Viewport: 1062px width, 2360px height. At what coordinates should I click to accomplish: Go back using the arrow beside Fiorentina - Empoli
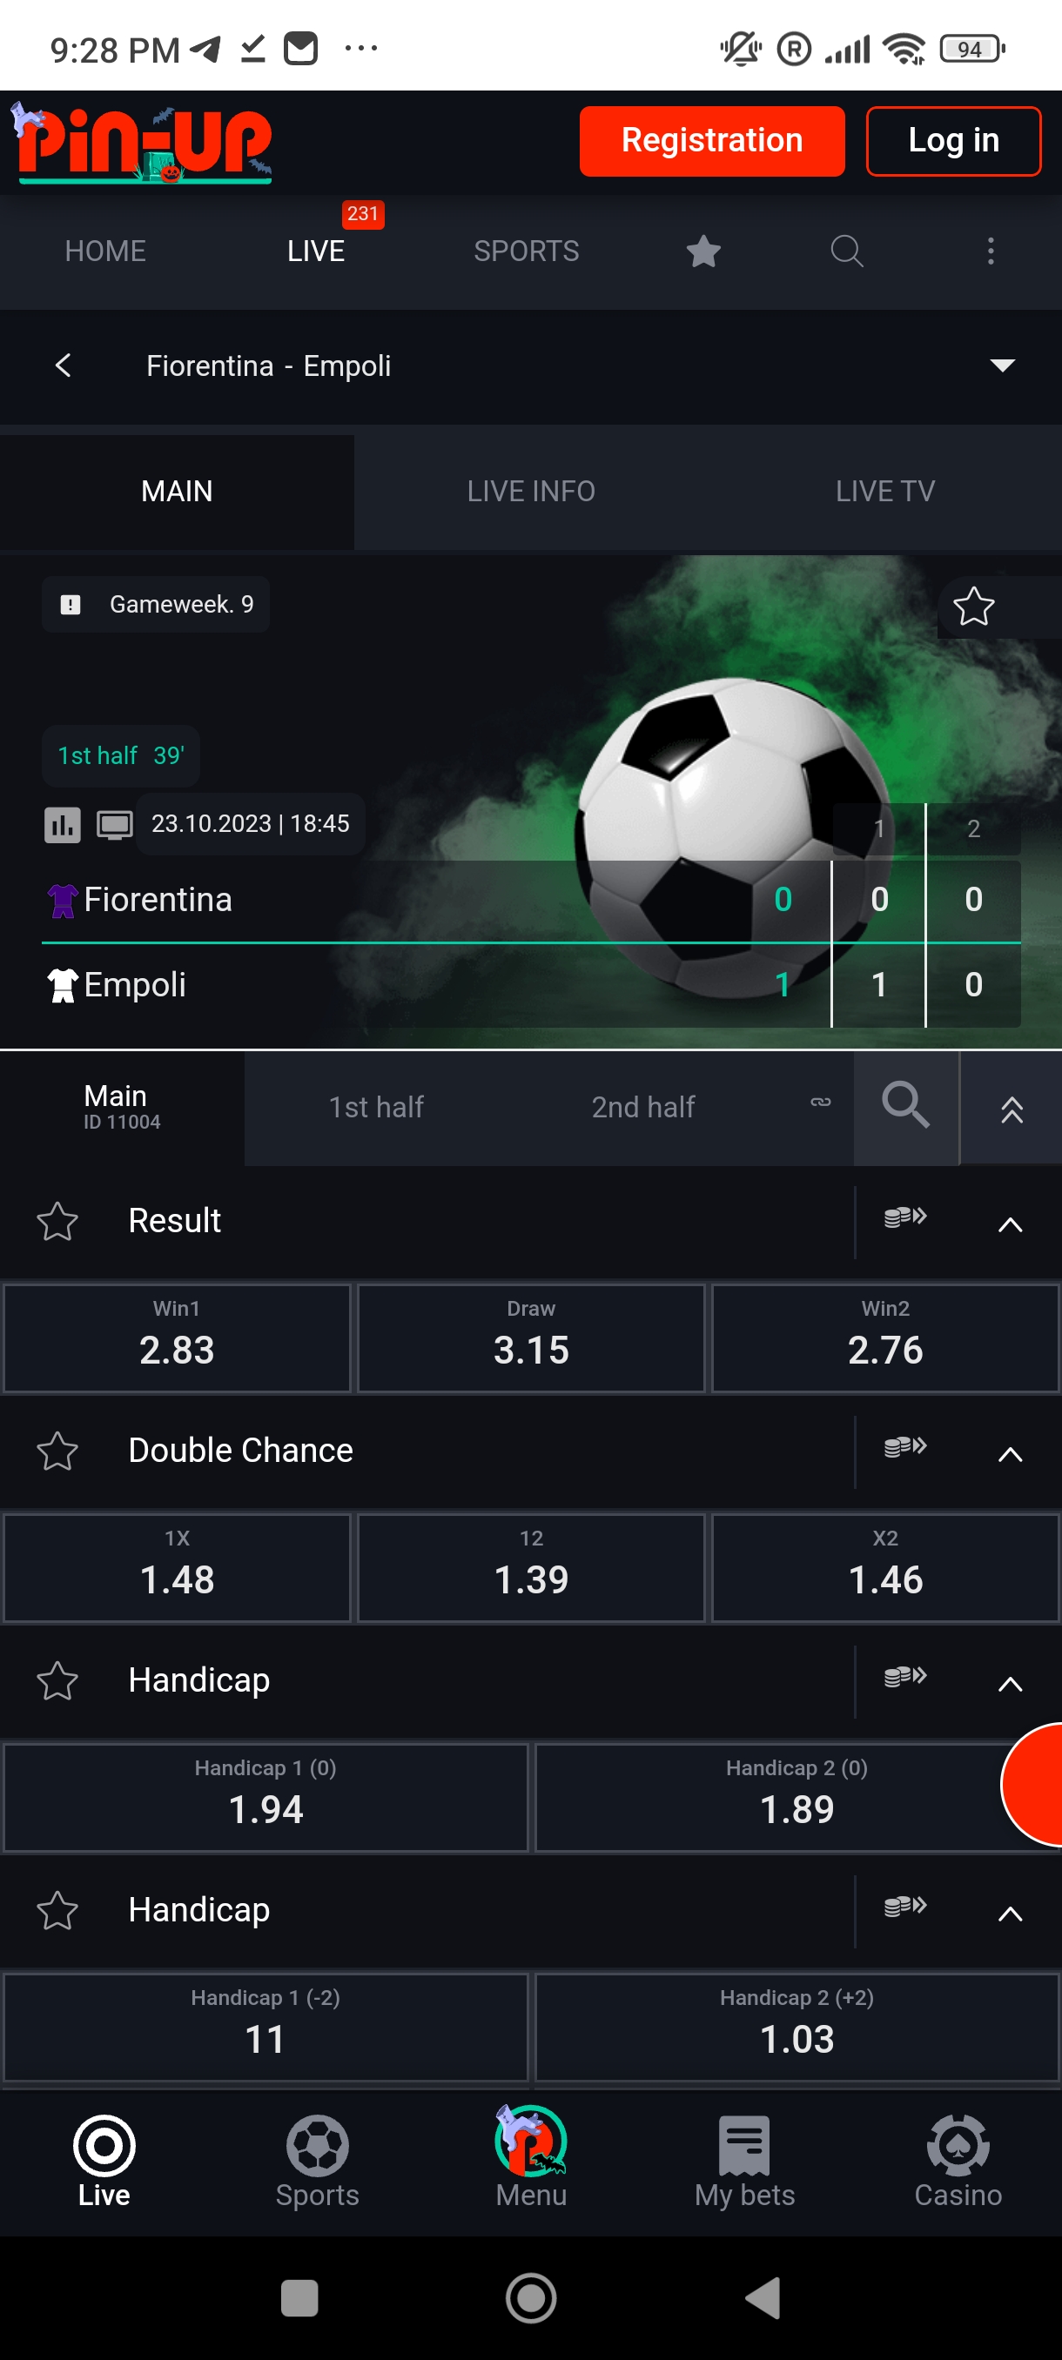[64, 365]
